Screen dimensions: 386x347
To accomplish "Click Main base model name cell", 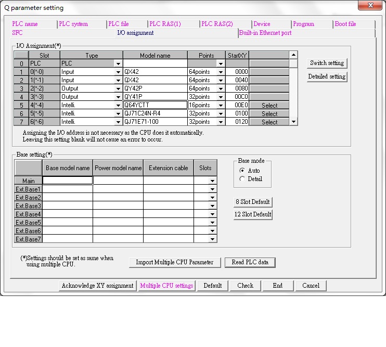I will point(68,181).
